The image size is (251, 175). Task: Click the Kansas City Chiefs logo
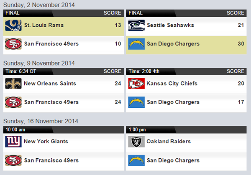tap(136, 84)
